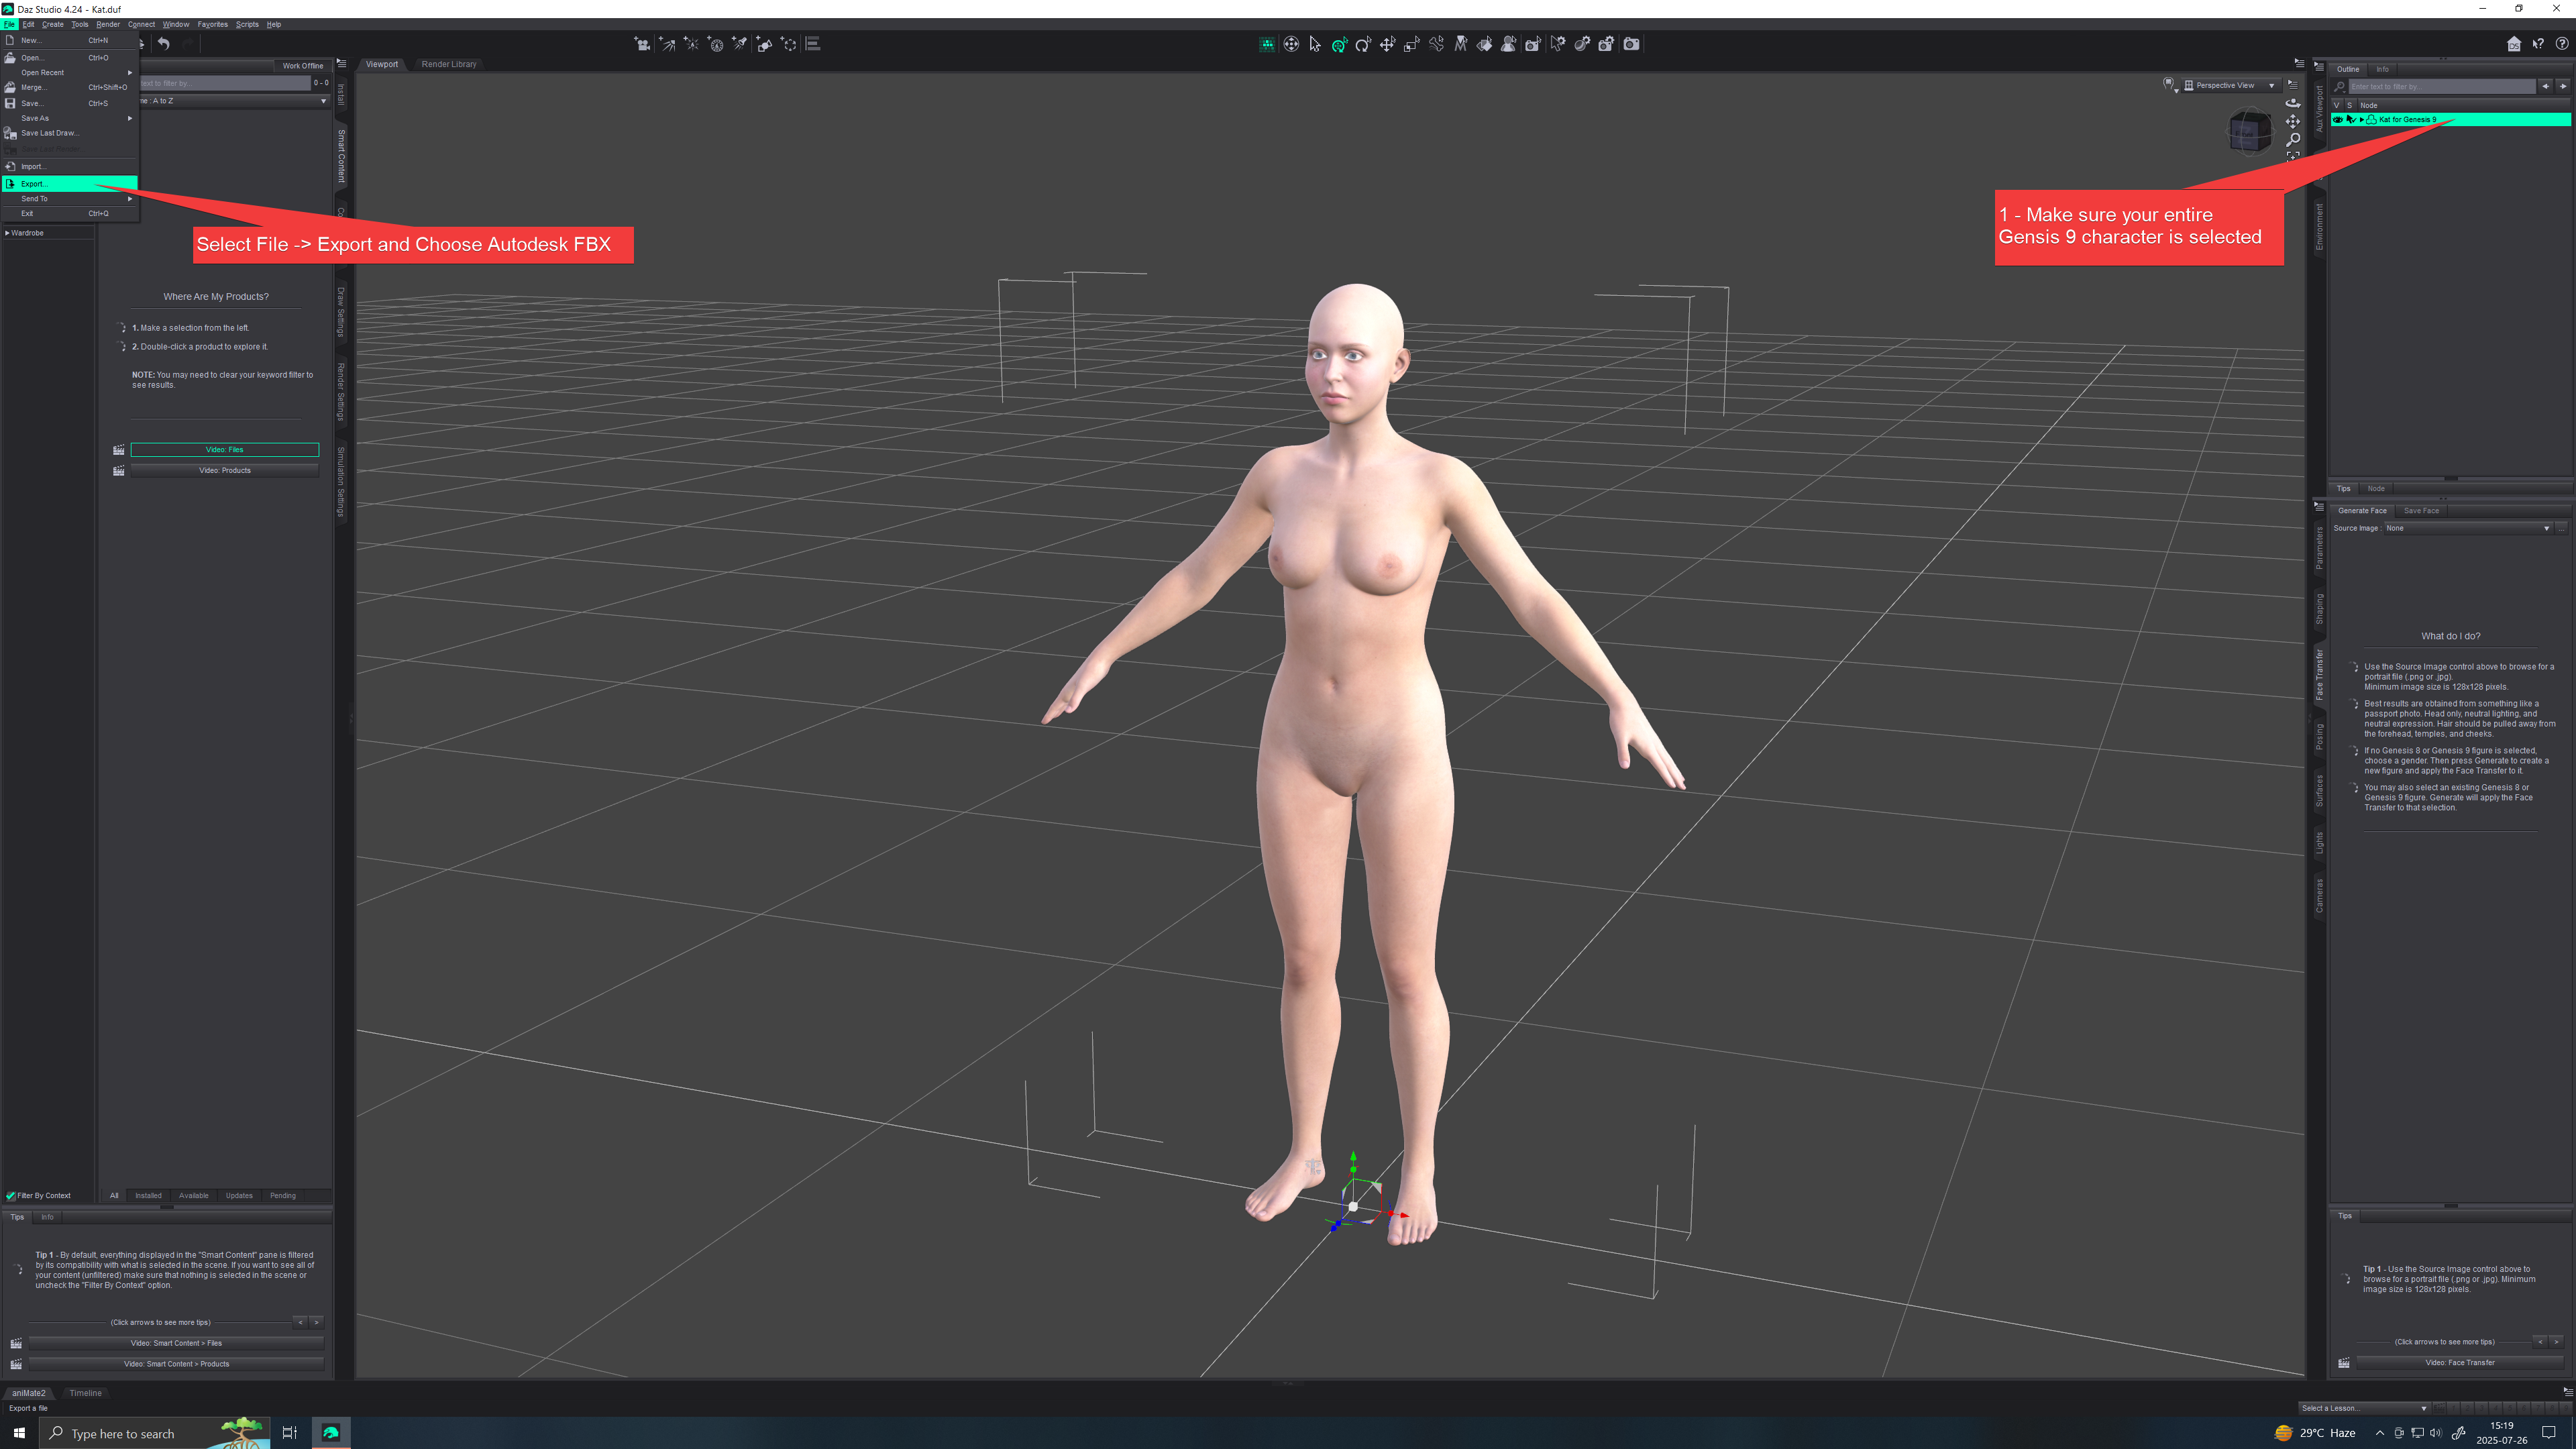Select the Region Navigator figure tool

[x=1509, y=44]
